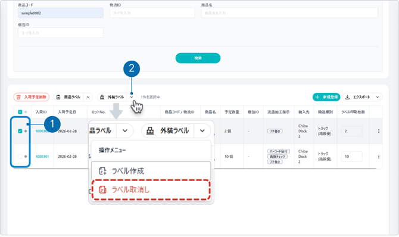Choose ラベル取消し from the 操作メニュー
This screenshot has height=237, width=399.
[x=151, y=190]
